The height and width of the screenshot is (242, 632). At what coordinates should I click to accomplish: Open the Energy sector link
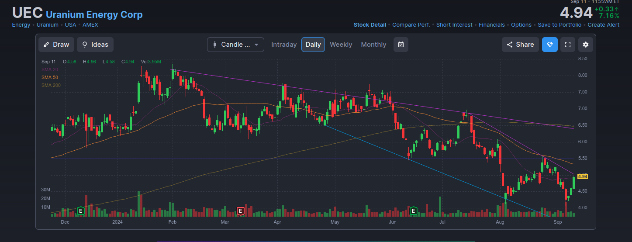point(21,25)
